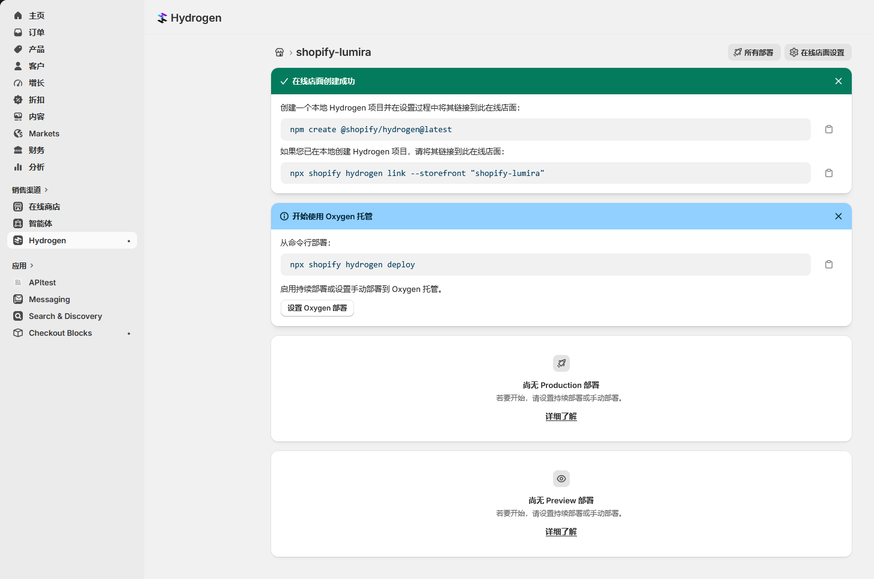This screenshot has width=874, height=579.
Task: Click the 尚无 Preview 部署 heading
Action: 561,500
